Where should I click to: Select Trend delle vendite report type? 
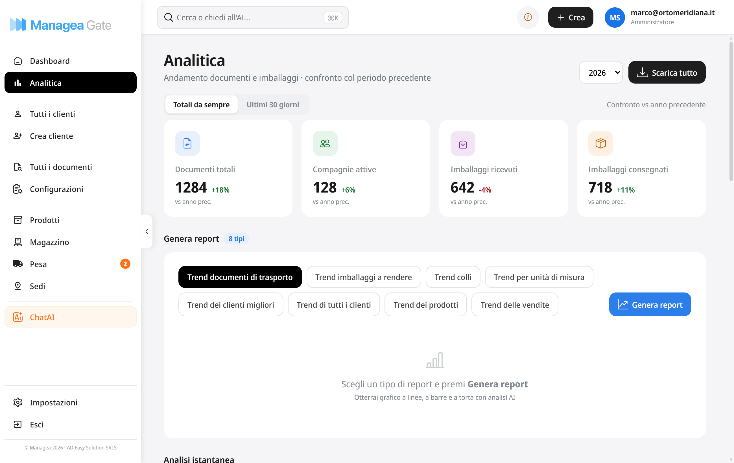point(515,305)
